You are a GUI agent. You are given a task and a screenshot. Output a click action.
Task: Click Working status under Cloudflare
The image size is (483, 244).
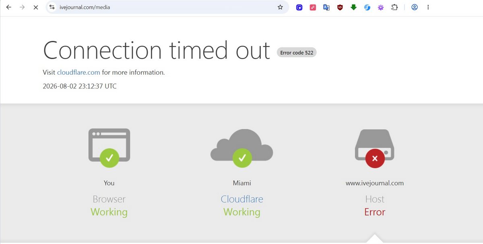242,212
